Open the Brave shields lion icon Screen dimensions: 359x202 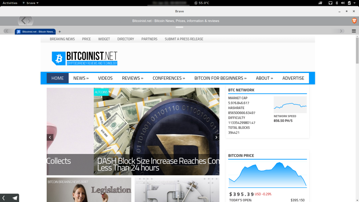coord(354,21)
